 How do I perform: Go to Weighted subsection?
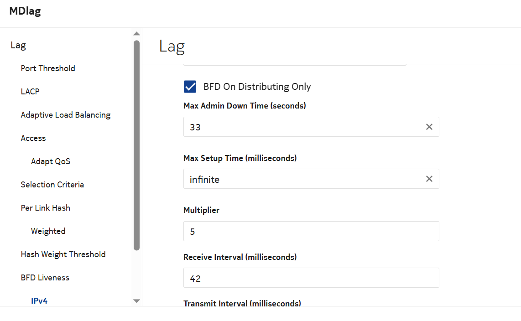48,231
